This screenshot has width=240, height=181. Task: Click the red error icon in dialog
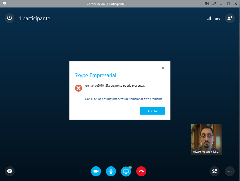(x=78, y=88)
